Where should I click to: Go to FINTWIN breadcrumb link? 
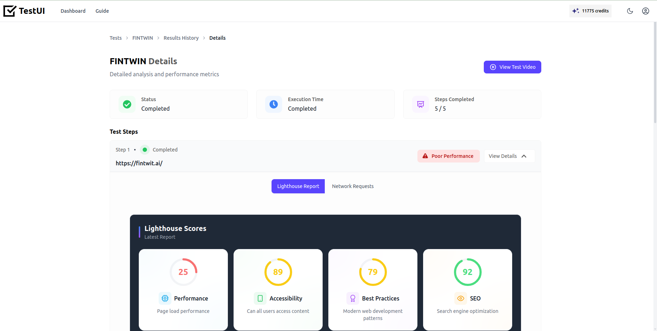click(x=143, y=38)
